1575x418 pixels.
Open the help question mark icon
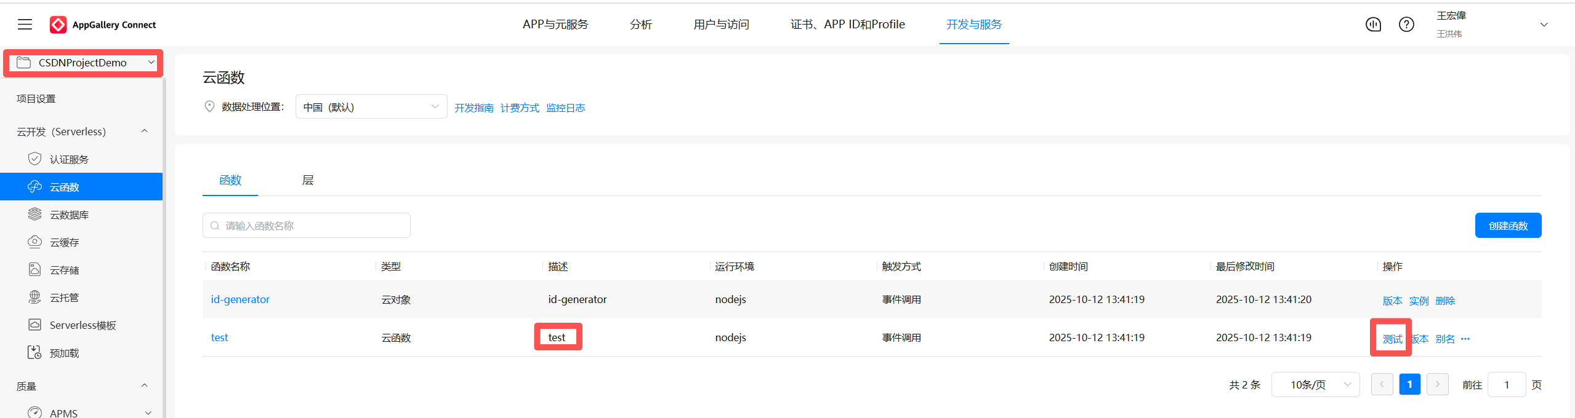click(1406, 25)
